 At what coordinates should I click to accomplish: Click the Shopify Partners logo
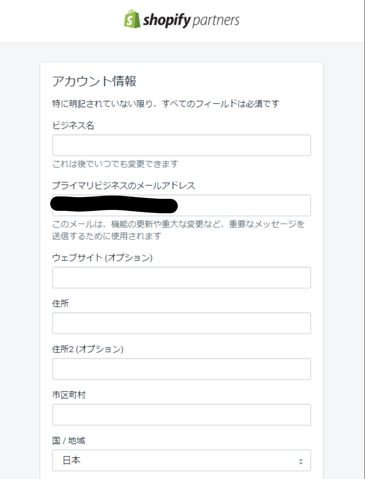[182, 20]
